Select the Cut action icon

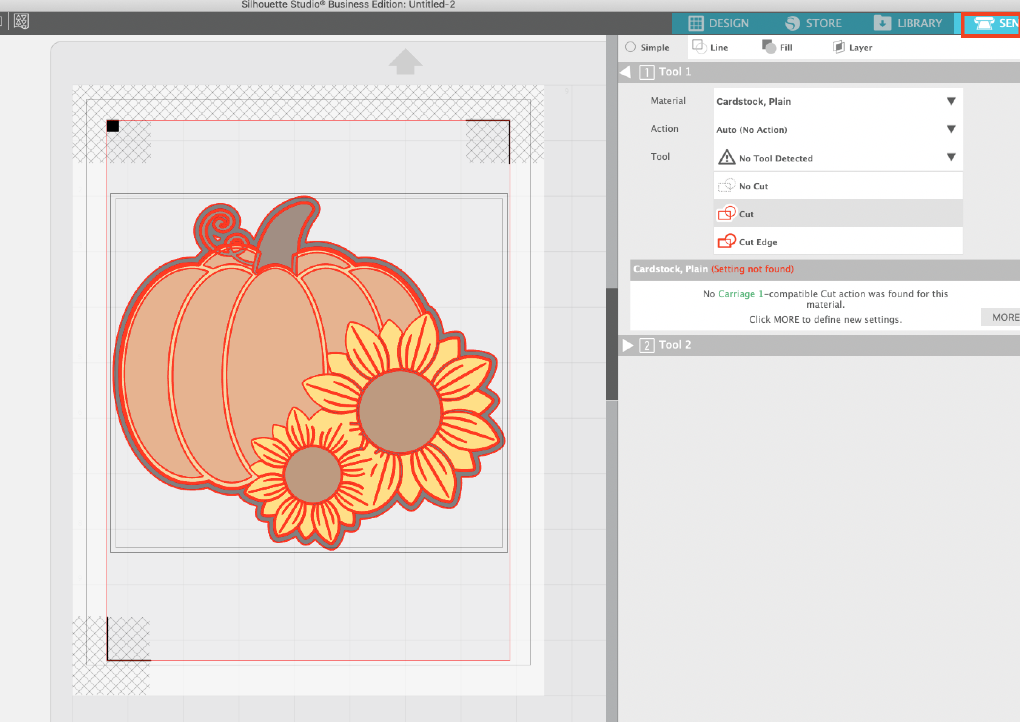tap(727, 214)
